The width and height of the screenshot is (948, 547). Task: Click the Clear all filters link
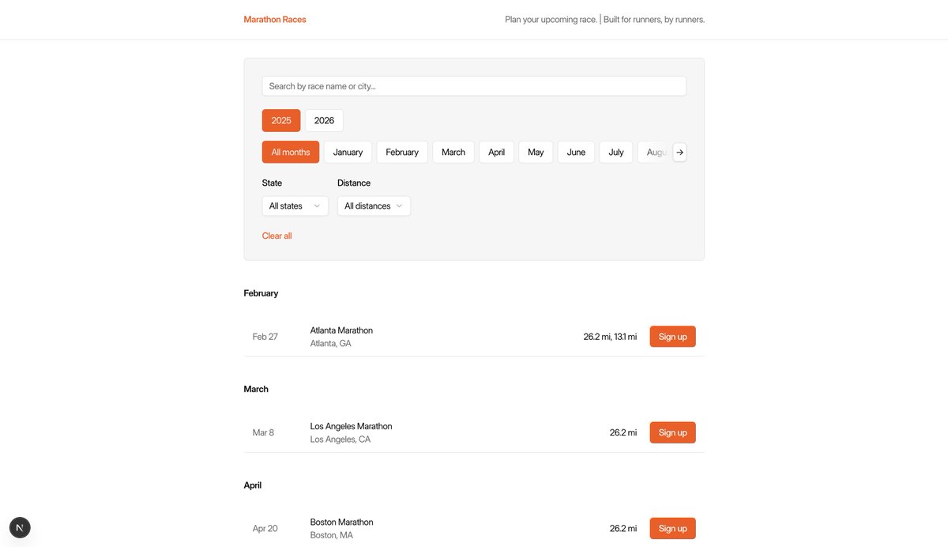pyautogui.click(x=276, y=236)
